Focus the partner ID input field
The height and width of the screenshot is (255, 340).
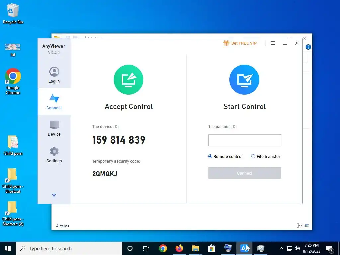pos(245,140)
